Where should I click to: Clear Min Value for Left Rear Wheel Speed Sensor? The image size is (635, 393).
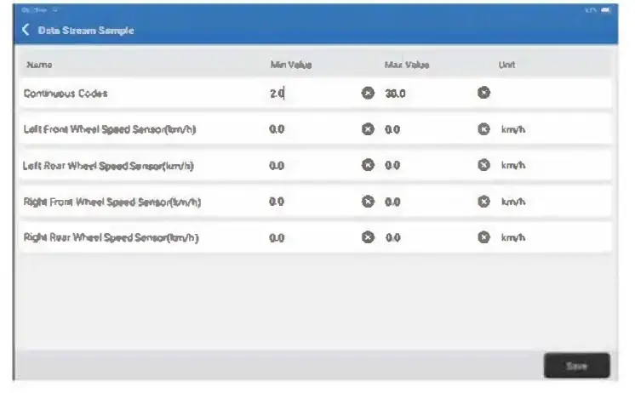tap(368, 165)
